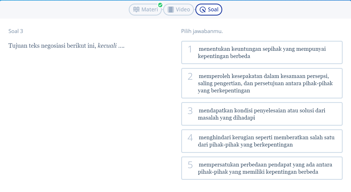This screenshot has height=192, width=351.
Task: Click the open book icon on Materi
Action: [137, 10]
